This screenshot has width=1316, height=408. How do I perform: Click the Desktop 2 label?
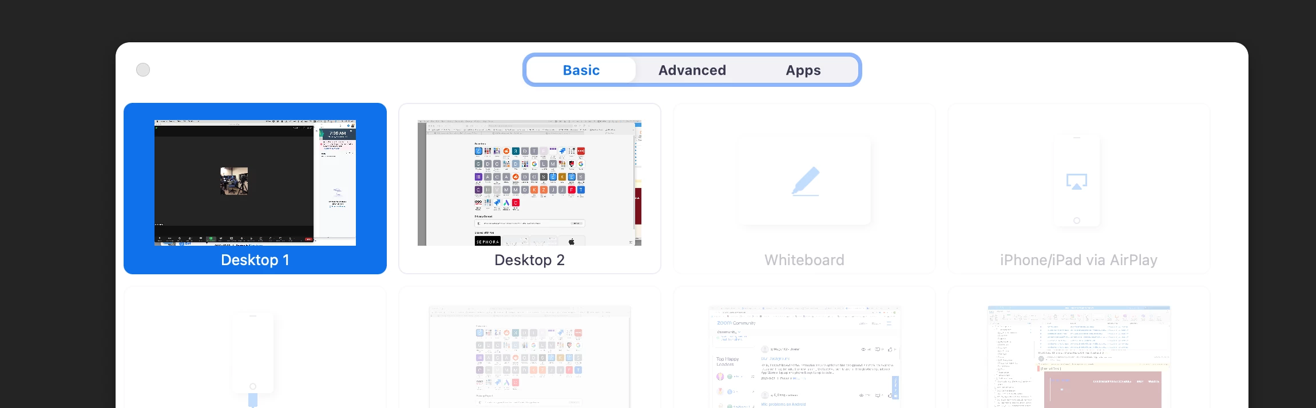click(530, 260)
